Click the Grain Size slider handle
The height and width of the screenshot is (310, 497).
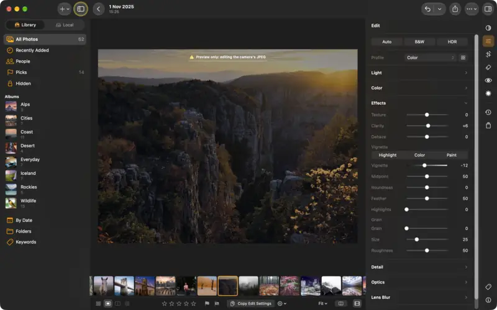tap(417, 239)
